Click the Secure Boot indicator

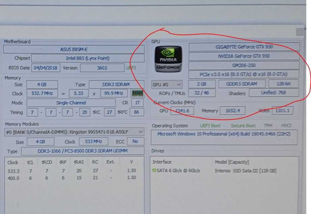point(243,126)
